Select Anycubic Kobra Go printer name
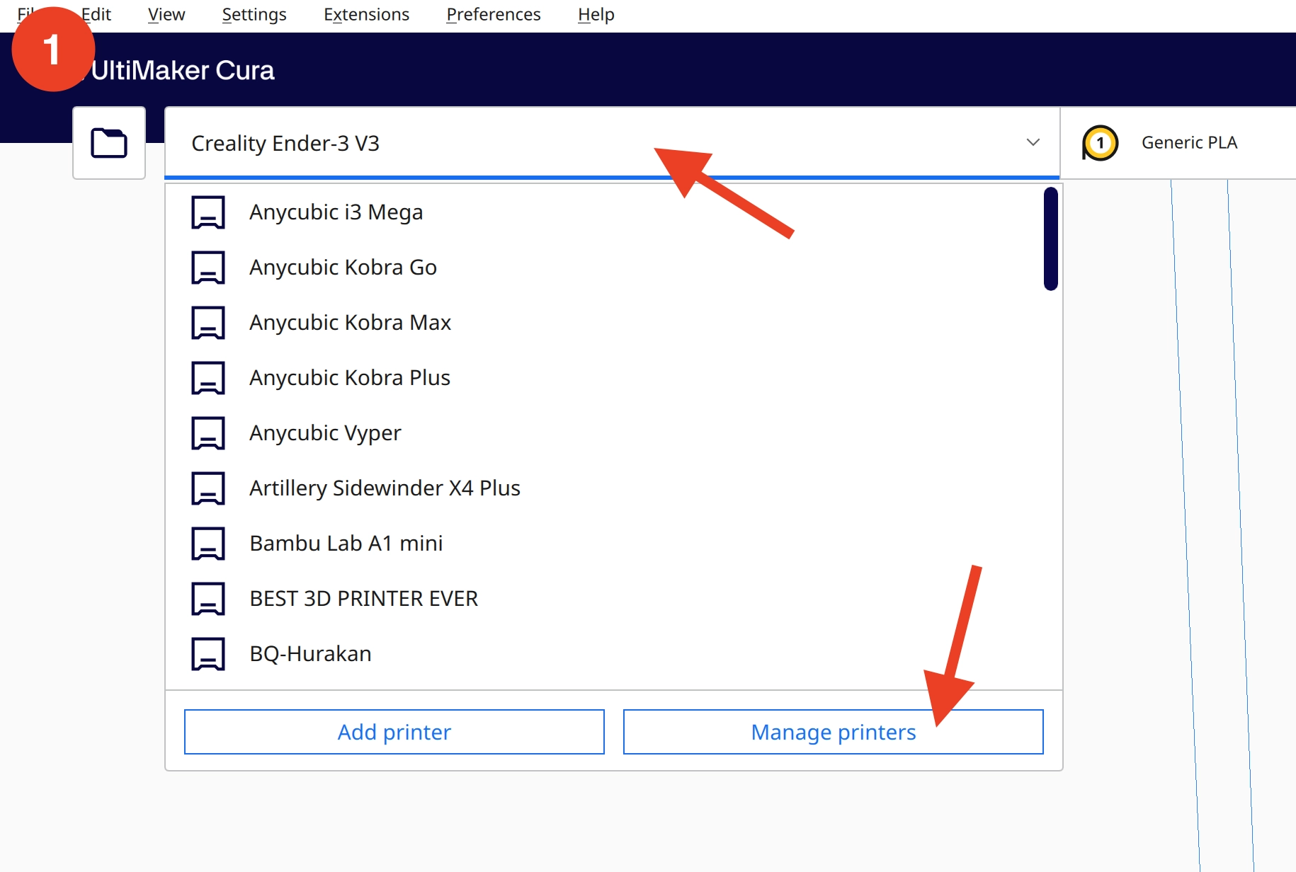The image size is (1296, 872). (343, 268)
